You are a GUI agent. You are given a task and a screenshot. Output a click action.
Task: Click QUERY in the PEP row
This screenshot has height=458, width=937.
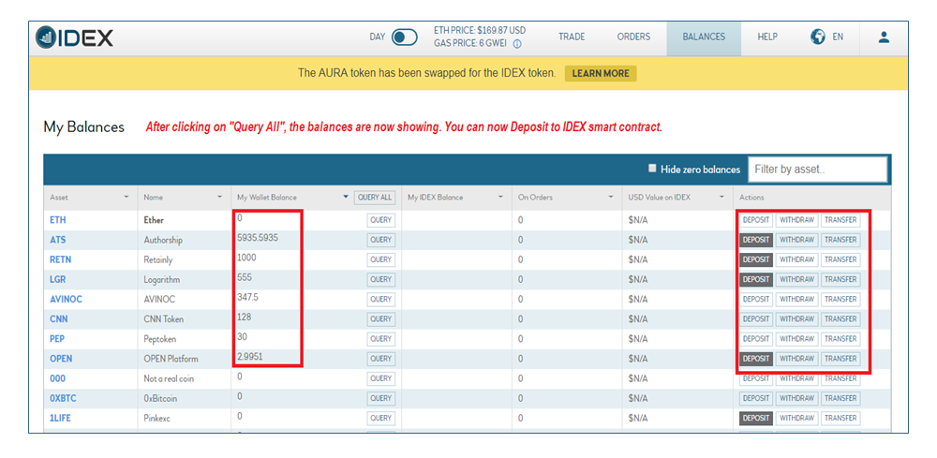(x=380, y=338)
